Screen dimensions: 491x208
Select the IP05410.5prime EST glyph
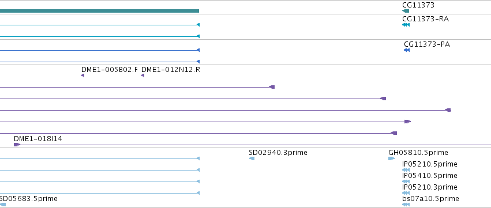click(x=406, y=181)
